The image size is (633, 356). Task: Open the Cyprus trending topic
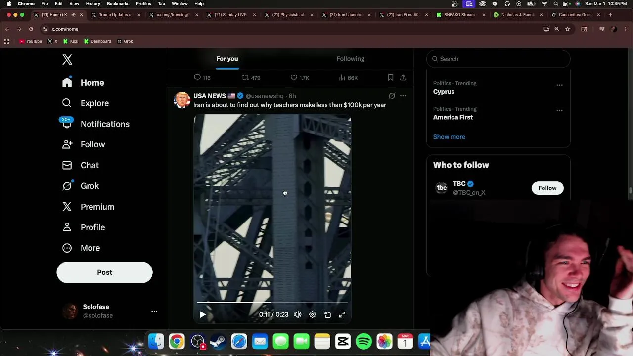click(444, 92)
